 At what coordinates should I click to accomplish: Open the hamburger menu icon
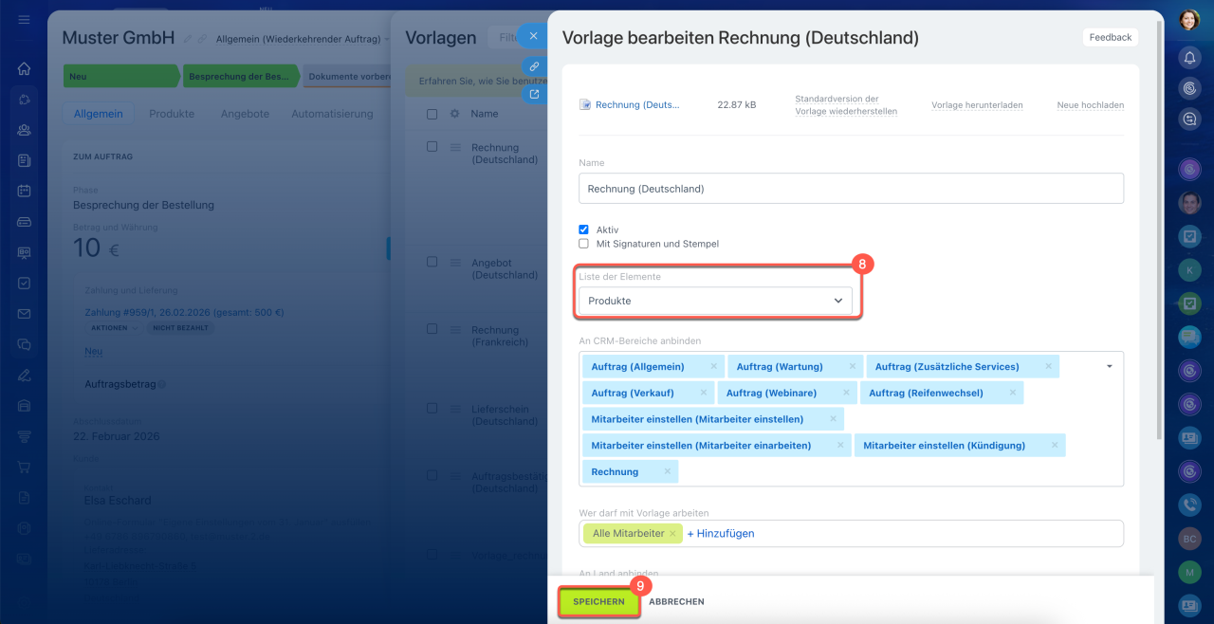[24, 20]
